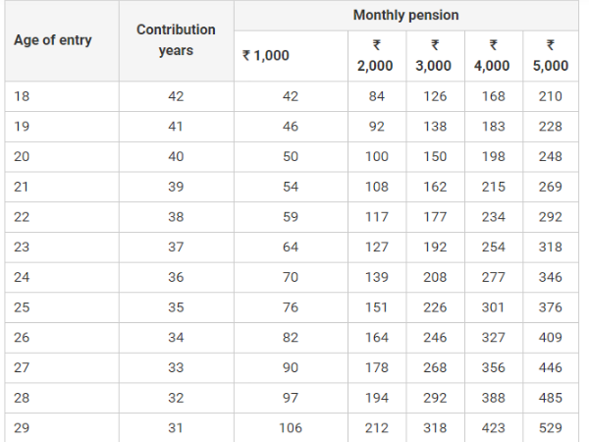Click the 198 cell in age 20 row

[493, 156]
